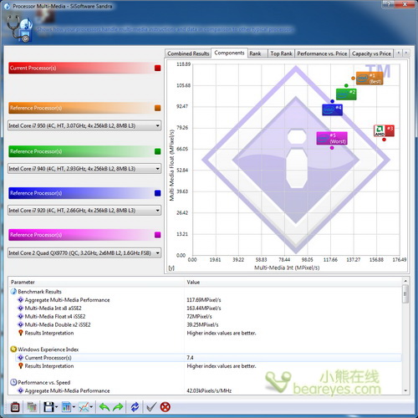Click the copy documents icon in toolbar
Screen dimensions: 418x418
pyautogui.click(x=32, y=407)
